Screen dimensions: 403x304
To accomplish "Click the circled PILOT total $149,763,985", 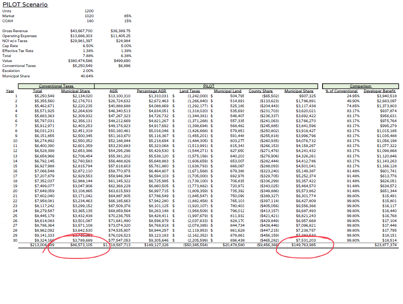I will point(303,245).
